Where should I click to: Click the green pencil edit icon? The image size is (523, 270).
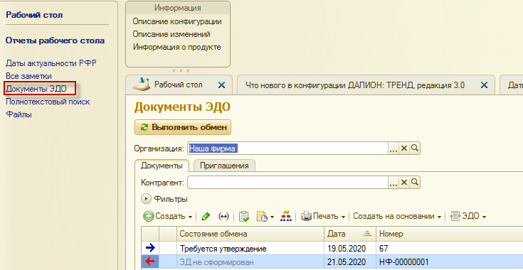206,217
